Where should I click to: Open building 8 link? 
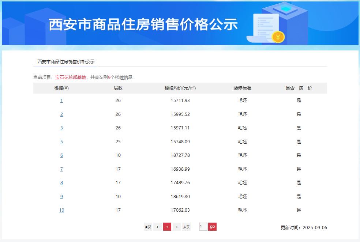[61, 182]
